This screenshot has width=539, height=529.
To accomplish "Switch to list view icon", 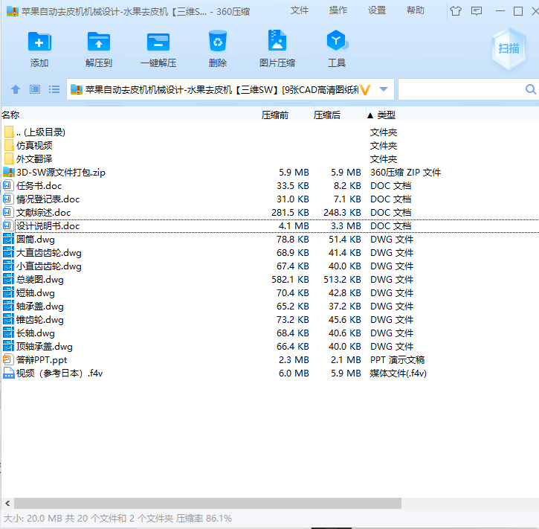I will coord(54,90).
